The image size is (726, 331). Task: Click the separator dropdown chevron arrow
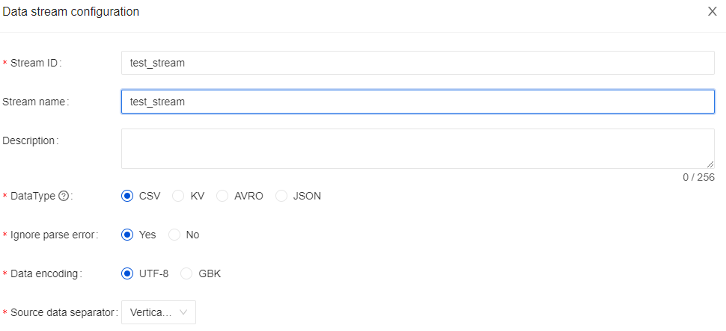(183, 312)
